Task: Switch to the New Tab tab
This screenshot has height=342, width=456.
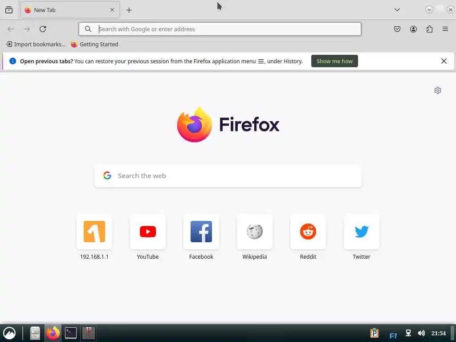Action: point(70,10)
